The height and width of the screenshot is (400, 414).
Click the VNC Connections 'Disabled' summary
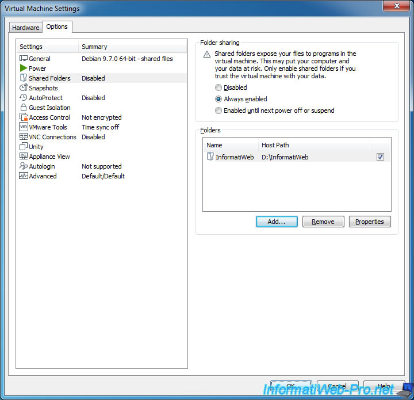93,137
